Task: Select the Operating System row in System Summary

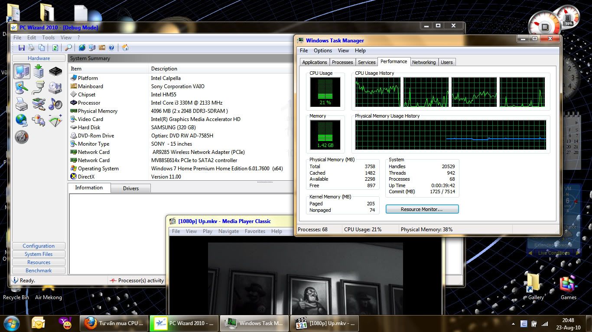Action: point(181,169)
